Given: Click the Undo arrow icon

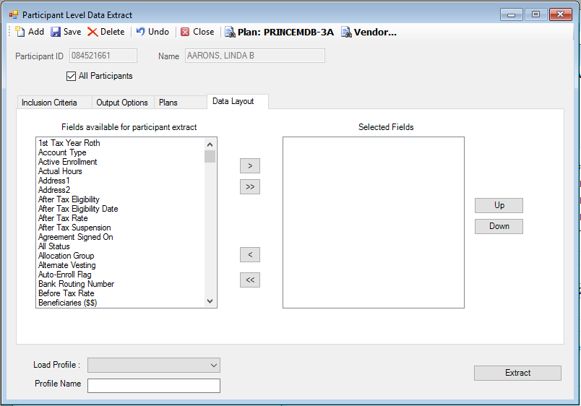Looking at the screenshot, I should coord(141,32).
